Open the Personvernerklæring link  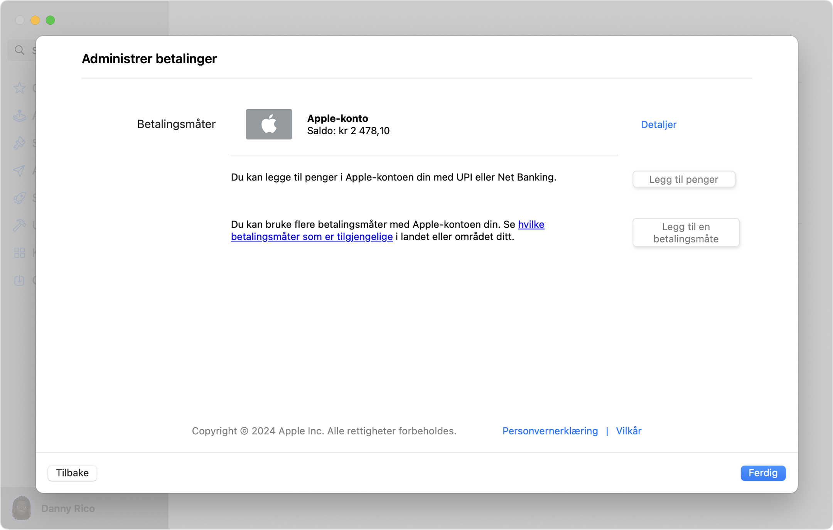pos(550,431)
